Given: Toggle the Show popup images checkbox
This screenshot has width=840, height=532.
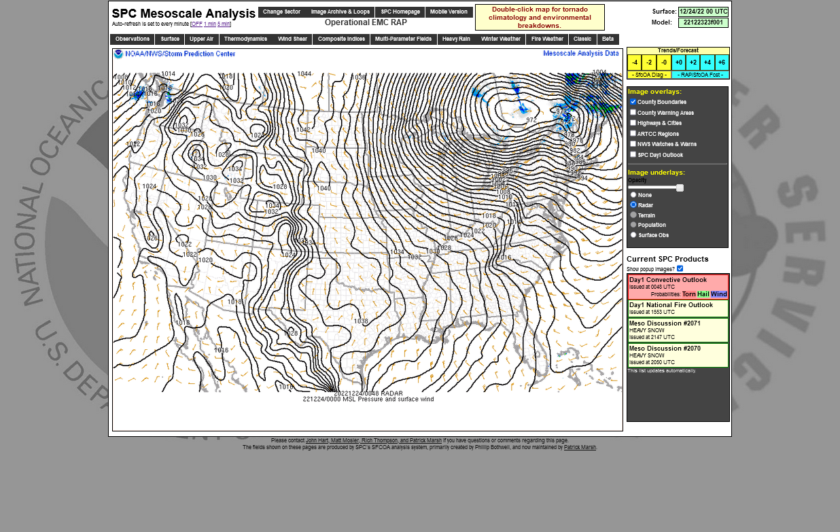Looking at the screenshot, I should click(x=680, y=268).
